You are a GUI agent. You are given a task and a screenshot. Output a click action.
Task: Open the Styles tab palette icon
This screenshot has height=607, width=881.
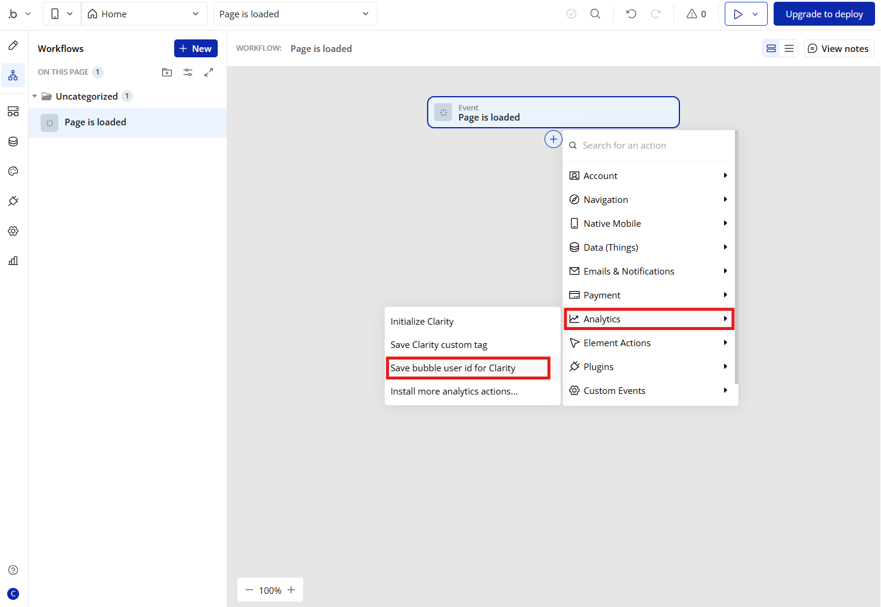(x=13, y=171)
